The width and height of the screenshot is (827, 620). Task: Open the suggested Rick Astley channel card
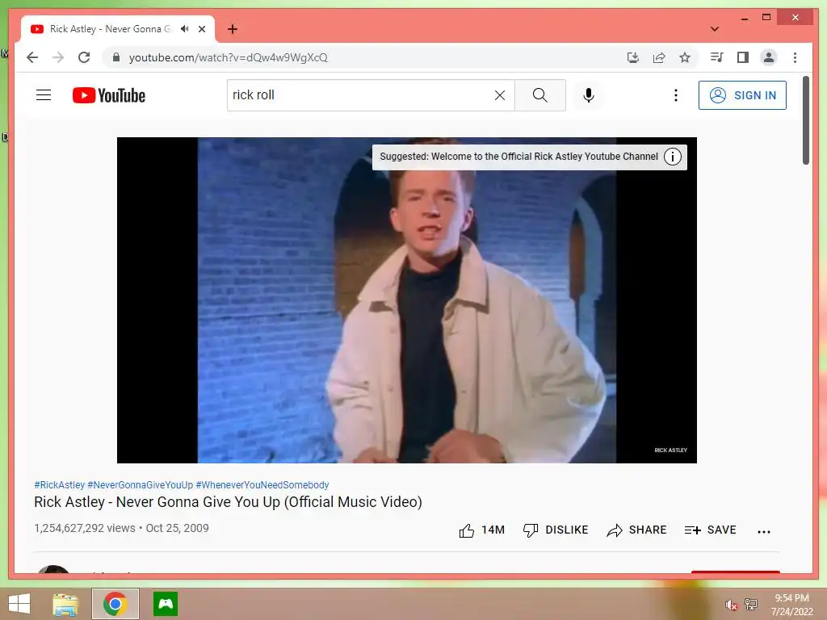click(x=518, y=157)
